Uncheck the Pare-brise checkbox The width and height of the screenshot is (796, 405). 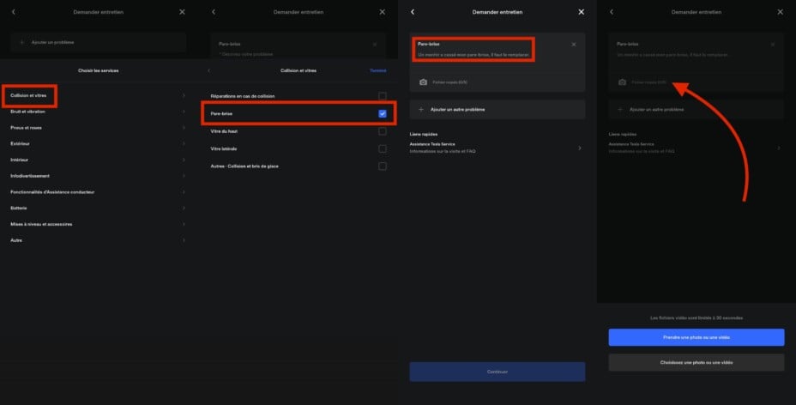pos(383,113)
